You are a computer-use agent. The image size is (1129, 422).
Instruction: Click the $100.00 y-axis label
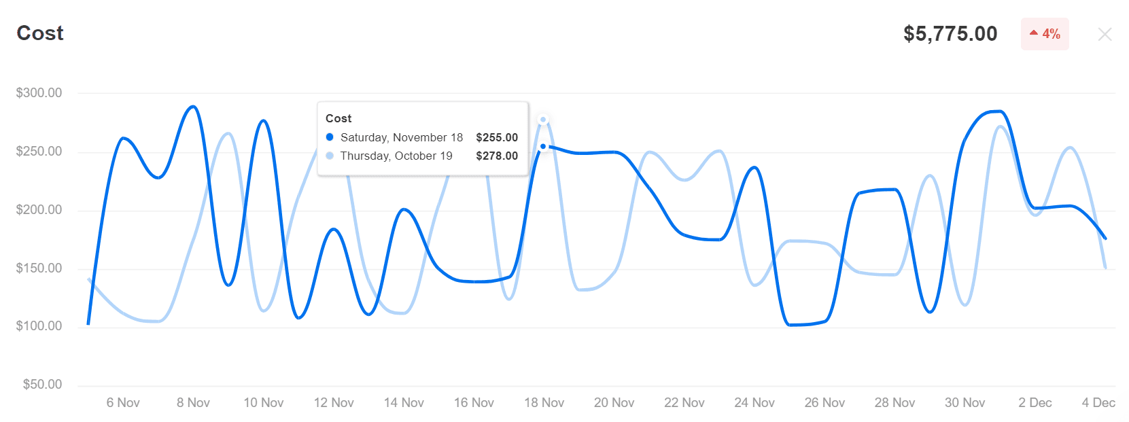click(39, 326)
